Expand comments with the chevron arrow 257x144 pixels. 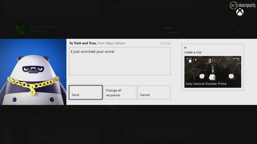tap(239, 32)
